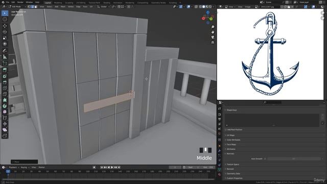Enable edge select mode
The width and height of the screenshot is (327, 184).
pyautogui.click(x=32, y=7)
